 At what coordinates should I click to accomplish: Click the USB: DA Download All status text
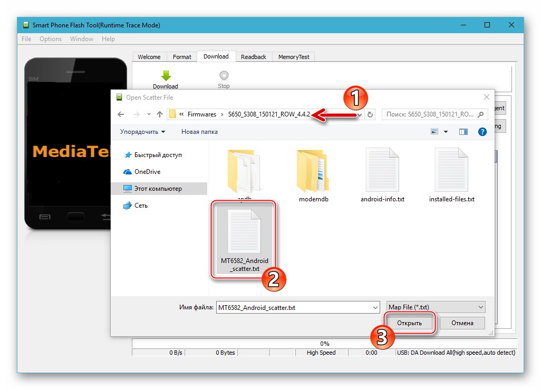coord(456,353)
